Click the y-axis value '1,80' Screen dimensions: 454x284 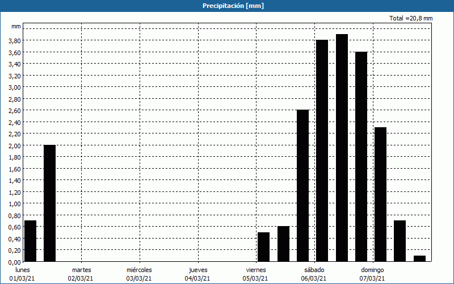point(15,157)
